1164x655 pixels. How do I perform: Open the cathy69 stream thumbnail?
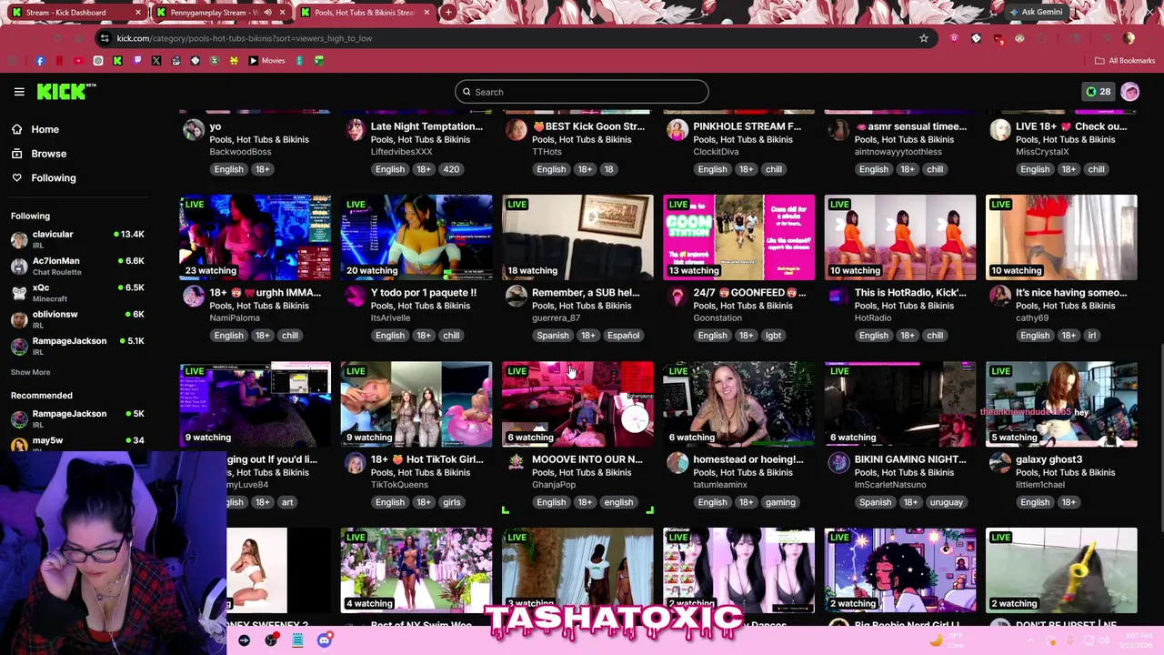(1061, 237)
